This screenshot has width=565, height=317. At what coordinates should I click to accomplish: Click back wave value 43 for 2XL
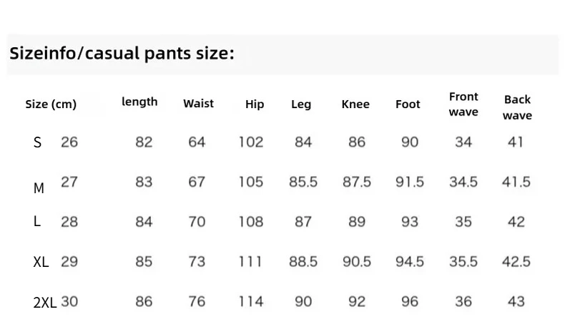point(516,301)
